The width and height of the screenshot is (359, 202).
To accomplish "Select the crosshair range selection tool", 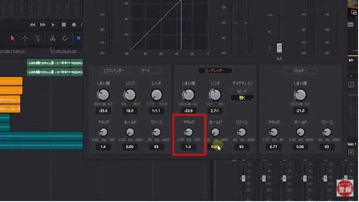I will click(25, 38).
